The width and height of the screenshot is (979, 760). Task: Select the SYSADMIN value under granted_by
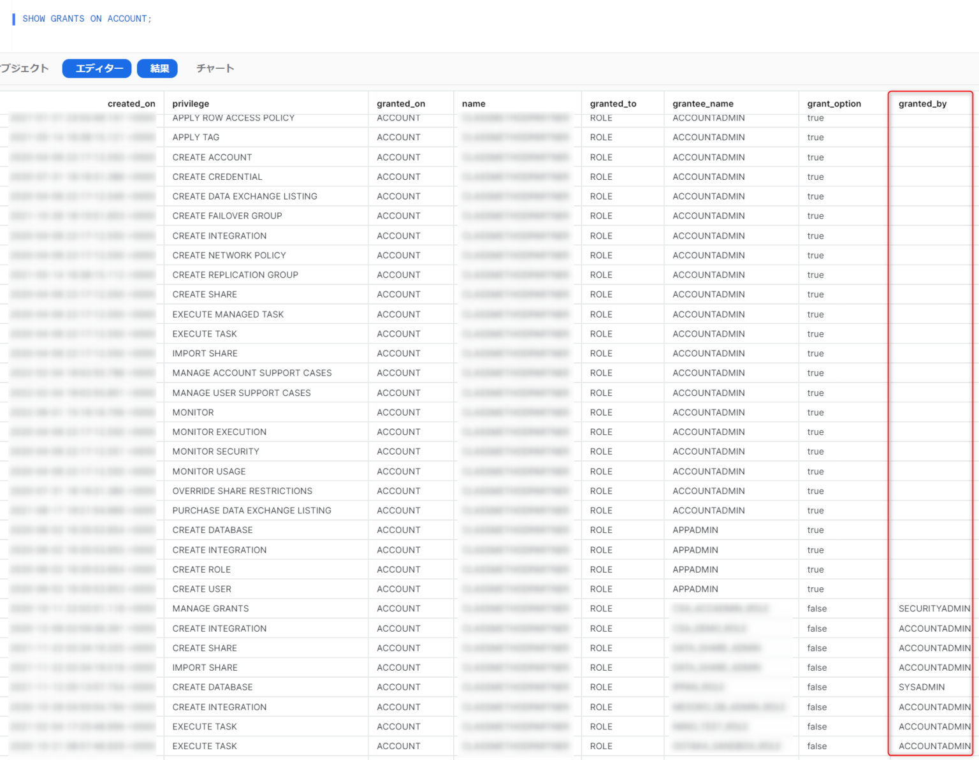tap(922, 687)
